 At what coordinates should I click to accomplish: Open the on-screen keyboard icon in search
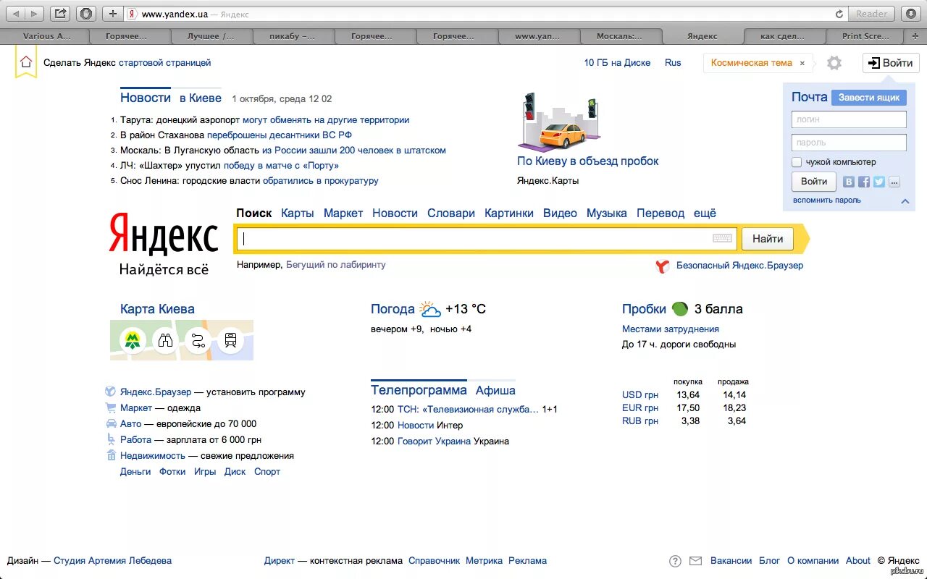click(x=722, y=238)
